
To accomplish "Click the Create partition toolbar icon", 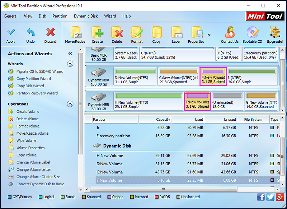I will (x=97, y=33).
